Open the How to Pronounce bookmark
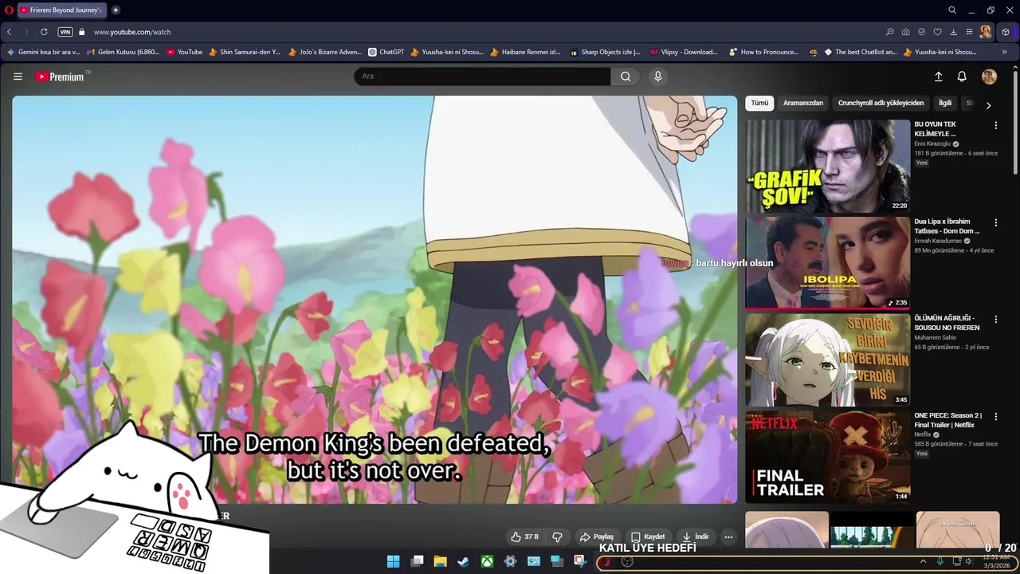 click(763, 52)
